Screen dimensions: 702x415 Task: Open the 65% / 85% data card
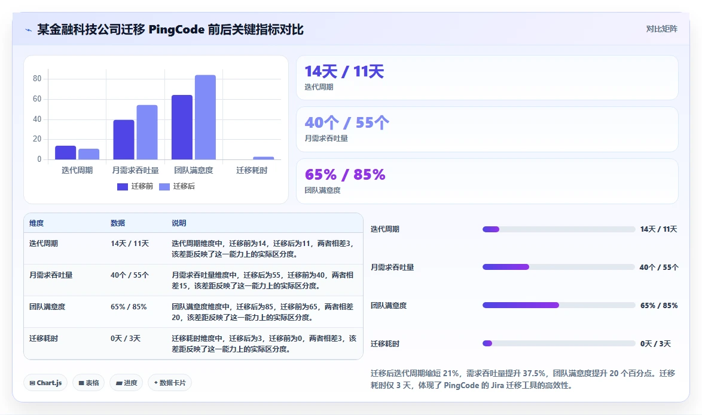[x=487, y=181]
